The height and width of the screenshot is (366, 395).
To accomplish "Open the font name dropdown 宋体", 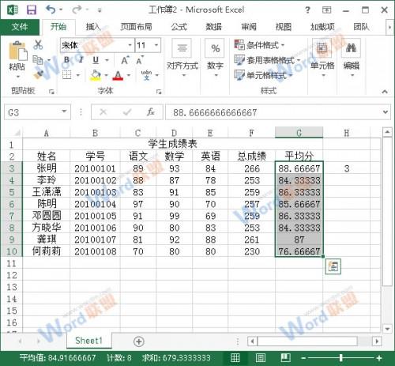I will (x=130, y=45).
